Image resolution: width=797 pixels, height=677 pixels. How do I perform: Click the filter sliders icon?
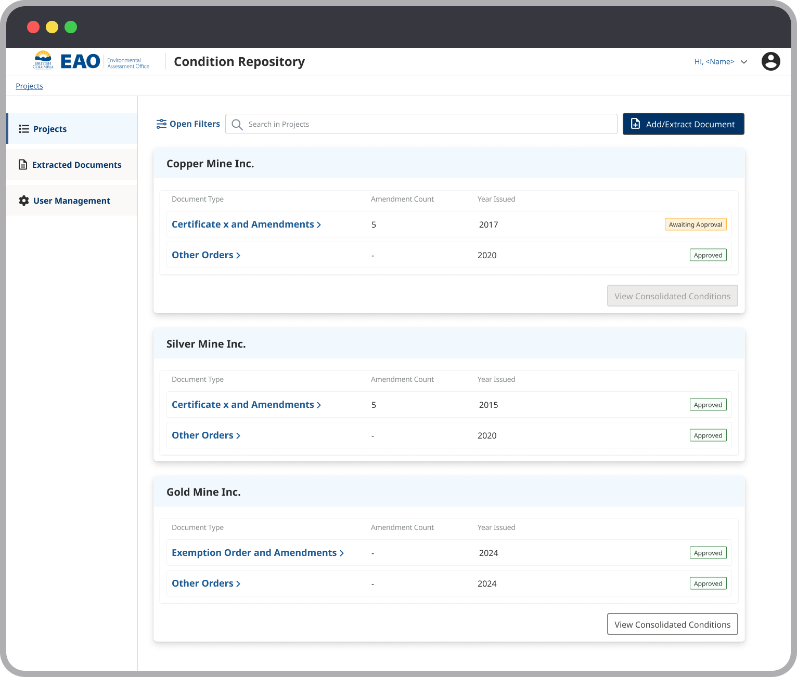[x=161, y=124]
